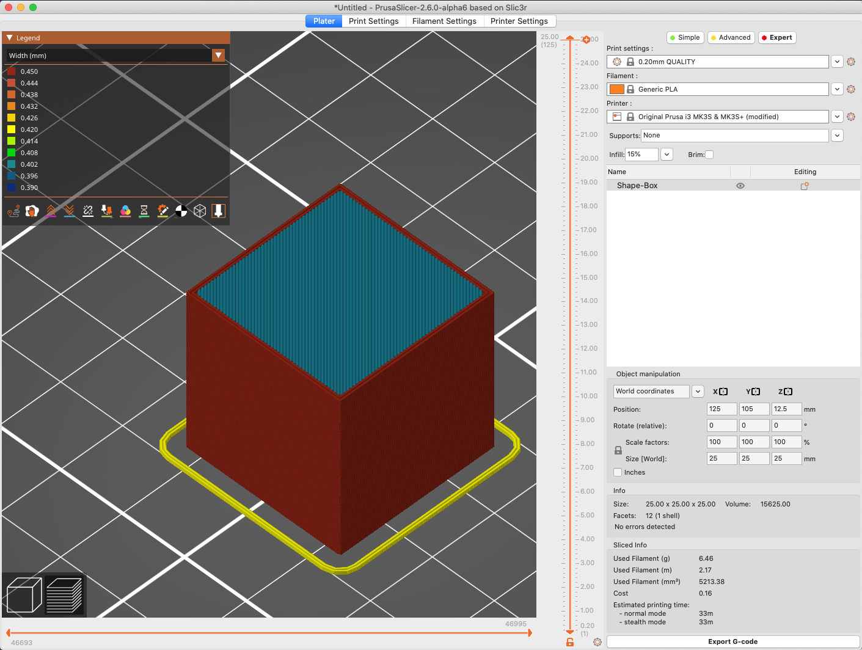Image resolution: width=862 pixels, height=650 pixels.
Task: Open Printer Settings gear next to printer selector
Action: tap(851, 116)
